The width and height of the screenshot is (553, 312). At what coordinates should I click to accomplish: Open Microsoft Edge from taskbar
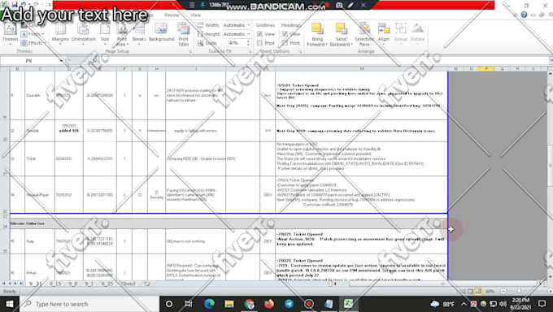coord(209,304)
